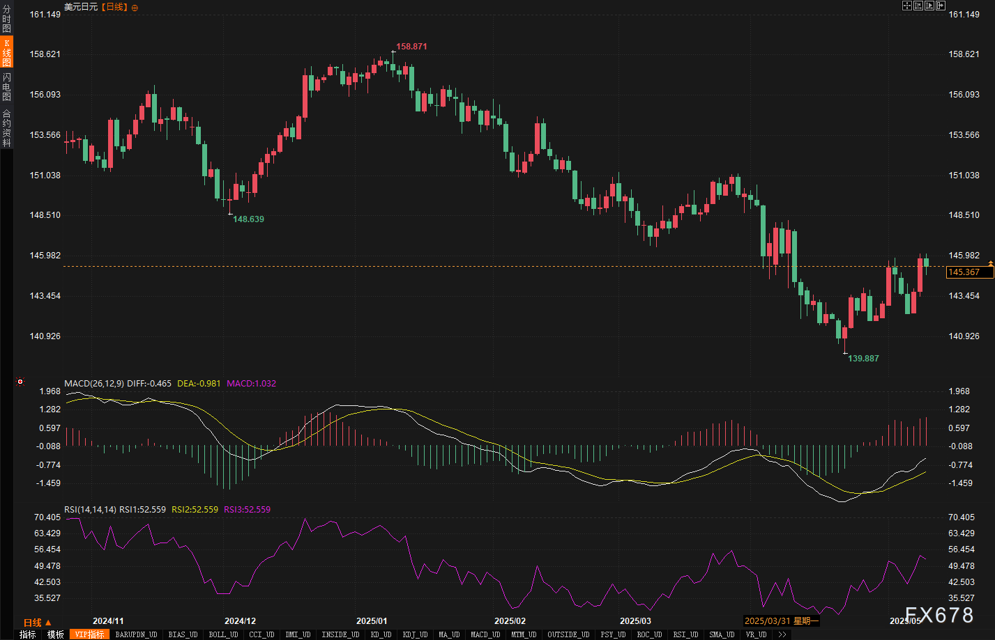The width and height of the screenshot is (995, 640).
Task: Open the 分时图 view in left sidebar
Action: click(x=6, y=19)
